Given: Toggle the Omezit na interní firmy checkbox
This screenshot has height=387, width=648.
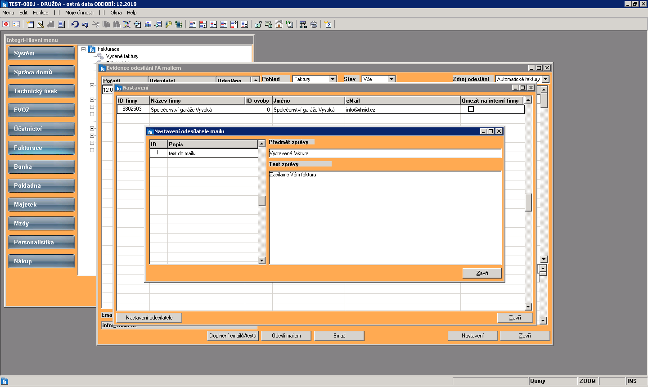Looking at the screenshot, I should (x=471, y=109).
